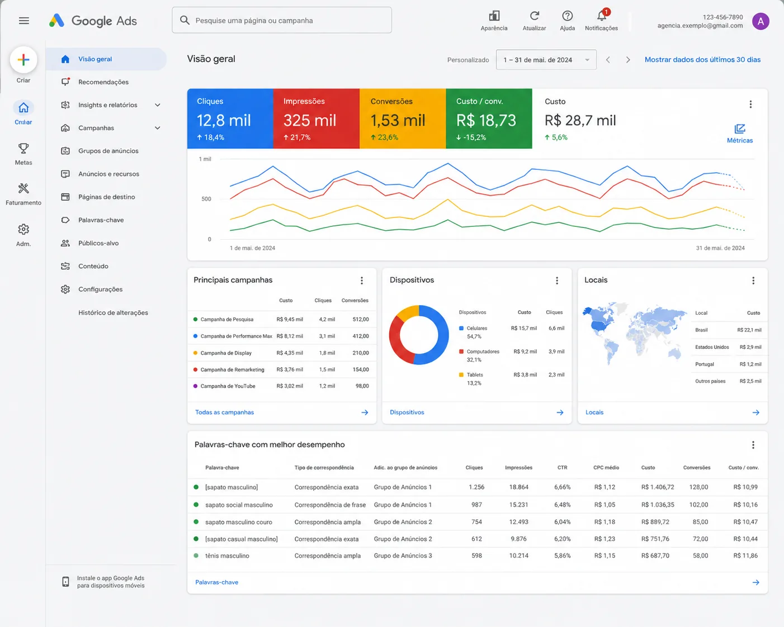Open the Locais footer link
The image size is (784, 627).
594,412
